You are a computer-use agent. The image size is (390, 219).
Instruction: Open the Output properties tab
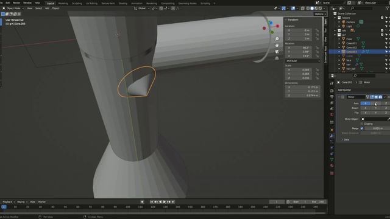pyautogui.click(x=331, y=97)
